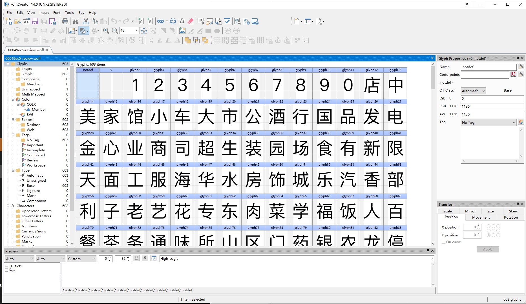Switch to the Rotation transform tab
The height and width of the screenshot is (304, 526).
(510, 217)
